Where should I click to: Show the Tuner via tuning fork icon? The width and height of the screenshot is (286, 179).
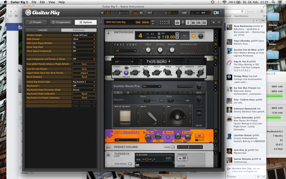point(183,22)
